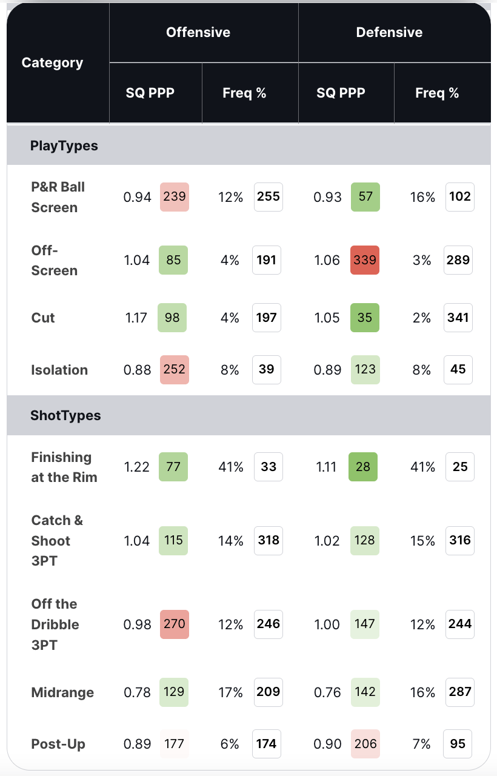
Task: Click the pink 252 Isolation rank badge
Action: point(174,370)
